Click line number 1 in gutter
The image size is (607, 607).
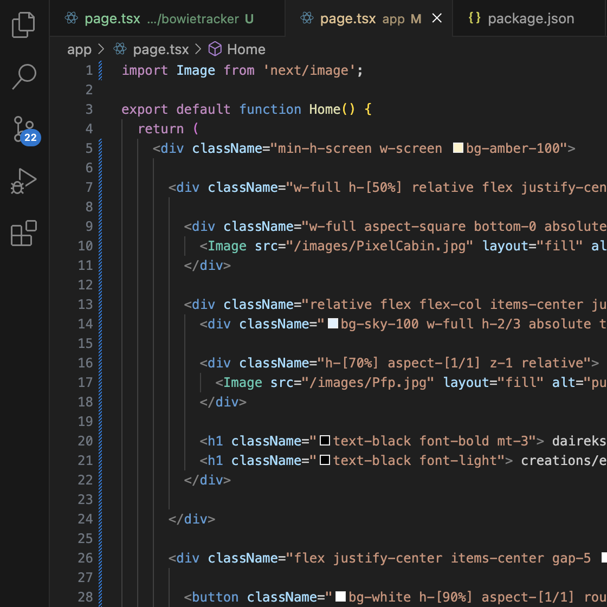(89, 70)
